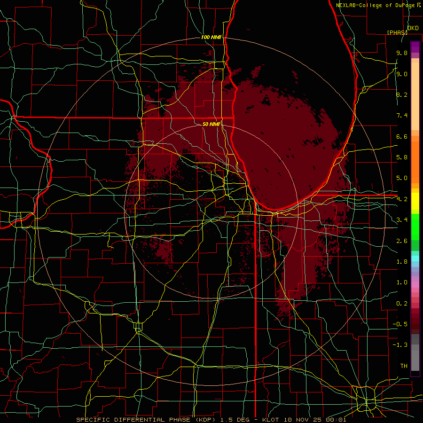Click the 9.8 scale value
The width and height of the screenshot is (423, 423).
(402, 53)
